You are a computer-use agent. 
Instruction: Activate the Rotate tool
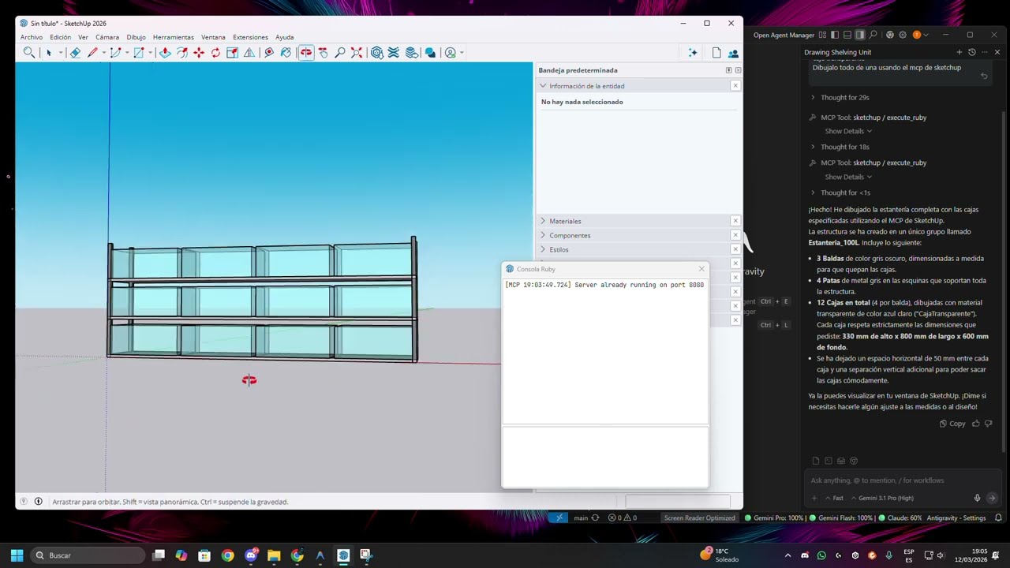pyautogui.click(x=215, y=53)
